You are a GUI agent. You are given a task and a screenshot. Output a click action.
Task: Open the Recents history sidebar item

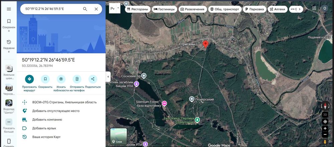(x=9, y=46)
